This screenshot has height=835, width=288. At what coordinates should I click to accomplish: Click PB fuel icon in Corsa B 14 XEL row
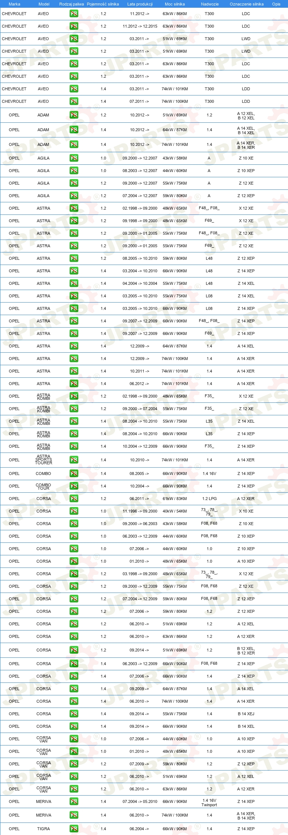[74, 726]
